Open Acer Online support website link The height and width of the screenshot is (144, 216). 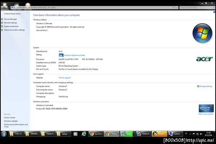pyautogui.click(x=64, y=78)
